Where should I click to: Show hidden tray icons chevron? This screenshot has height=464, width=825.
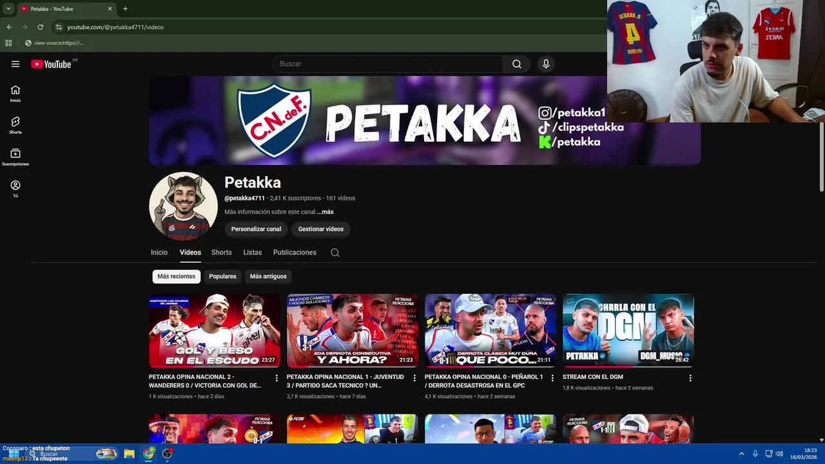[x=741, y=454]
